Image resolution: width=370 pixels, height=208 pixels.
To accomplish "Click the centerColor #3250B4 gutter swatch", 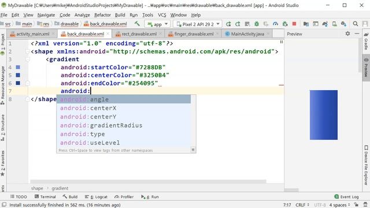I will (x=18, y=75).
